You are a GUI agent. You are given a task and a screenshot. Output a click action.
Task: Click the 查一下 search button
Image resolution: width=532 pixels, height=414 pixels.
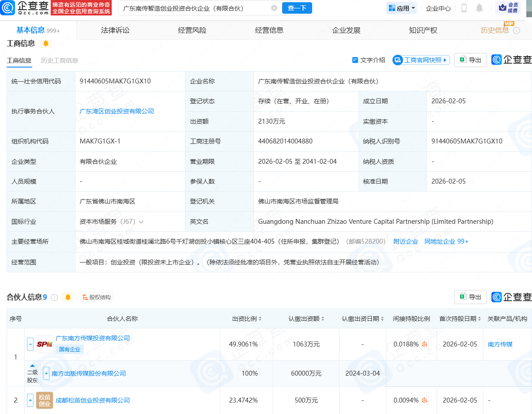pos(297,8)
